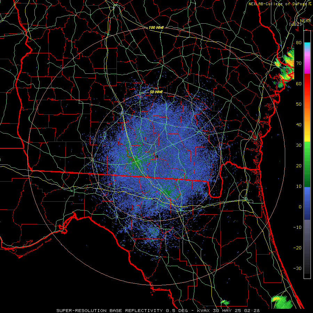Image resolution: width=313 pixels, height=313 pixels.
Task: Select the 40 value on dBZ scale
Action: click(x=299, y=125)
